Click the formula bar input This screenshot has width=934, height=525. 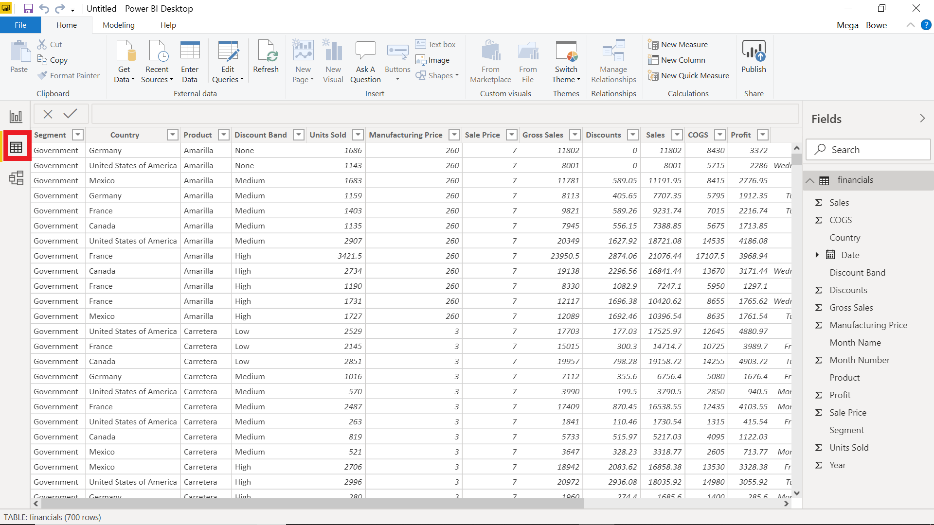coord(445,114)
